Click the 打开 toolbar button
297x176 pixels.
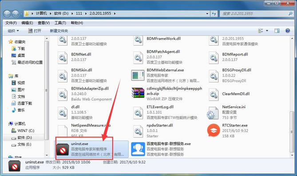pyautogui.click(x=35, y=31)
